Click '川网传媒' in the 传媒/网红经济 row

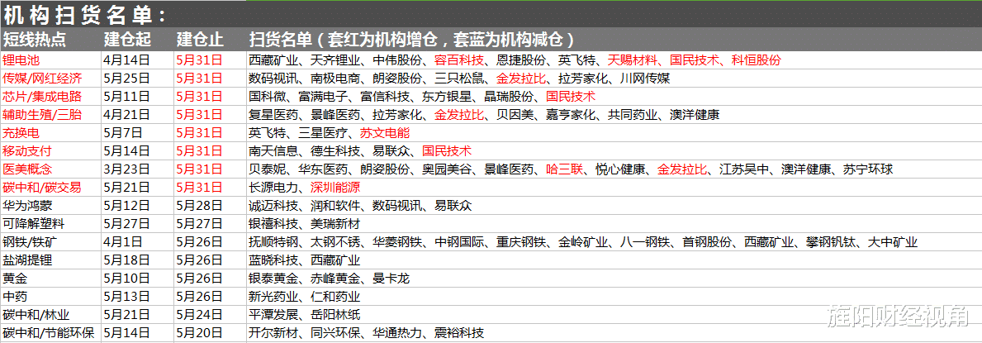tap(645, 79)
